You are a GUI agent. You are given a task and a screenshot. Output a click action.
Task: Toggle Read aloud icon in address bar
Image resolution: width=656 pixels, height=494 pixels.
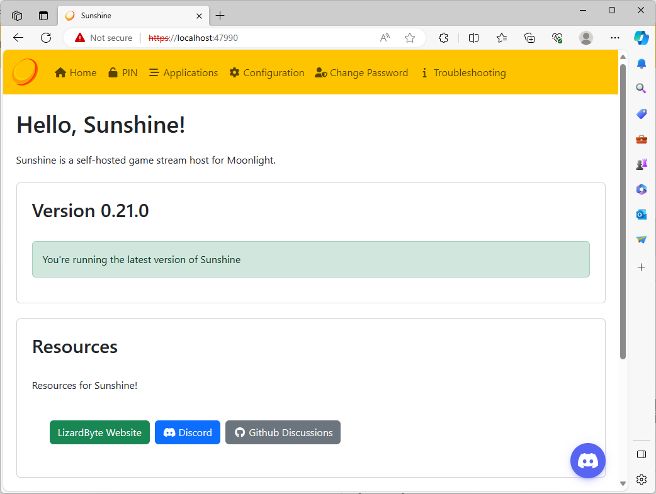tap(385, 38)
